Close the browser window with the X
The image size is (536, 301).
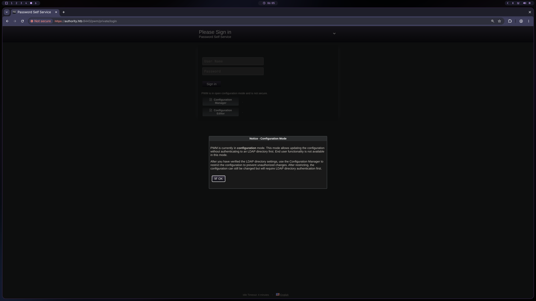(530, 12)
